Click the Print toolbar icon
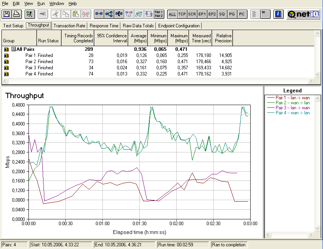Screen dimensions: 323x249 point(16,14)
